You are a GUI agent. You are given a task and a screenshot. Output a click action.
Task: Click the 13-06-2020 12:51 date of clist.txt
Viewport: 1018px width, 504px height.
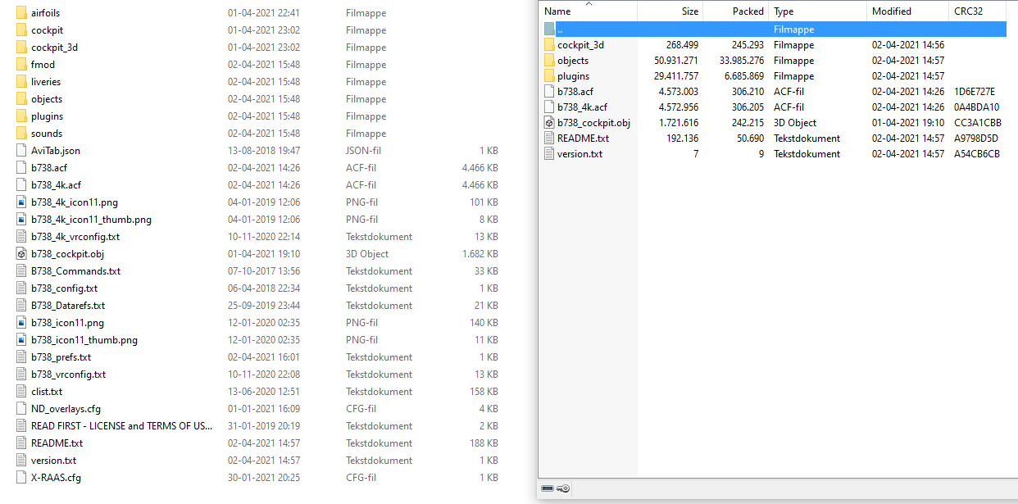point(264,392)
